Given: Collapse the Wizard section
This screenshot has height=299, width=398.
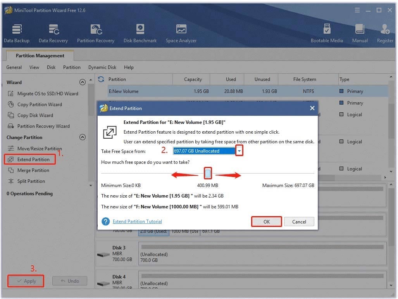Looking at the screenshot, I should [82, 82].
